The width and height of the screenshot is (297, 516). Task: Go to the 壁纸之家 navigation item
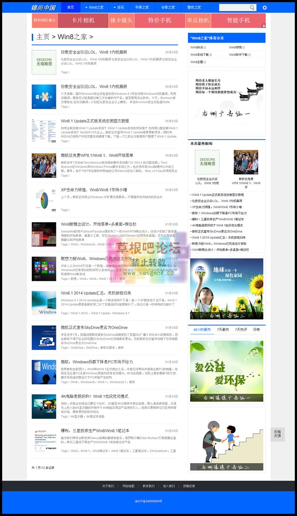tap(194, 7)
